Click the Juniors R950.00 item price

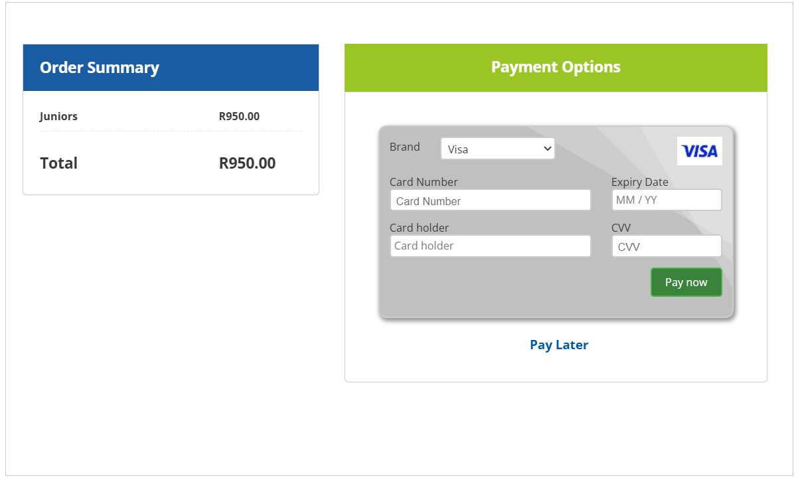click(239, 116)
